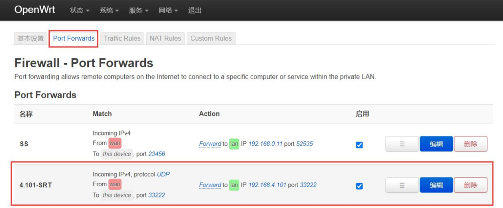This screenshot has height=208, width=503.
Task: Click the drag handle icon for SS rule
Action: click(402, 144)
